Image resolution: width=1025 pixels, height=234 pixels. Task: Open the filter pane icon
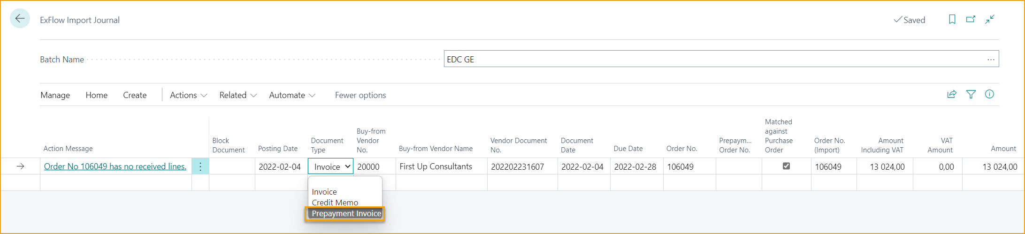(x=971, y=94)
